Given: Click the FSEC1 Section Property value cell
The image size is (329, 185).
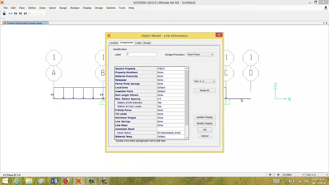Looking at the screenshot, I should click(x=171, y=69).
